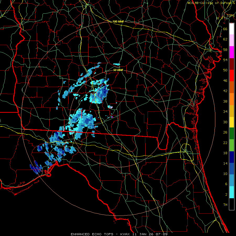Image resolution: width=236 pixels, height=236 pixels.
Task: Click the dark orange legend swatch
Action: click(x=232, y=87)
